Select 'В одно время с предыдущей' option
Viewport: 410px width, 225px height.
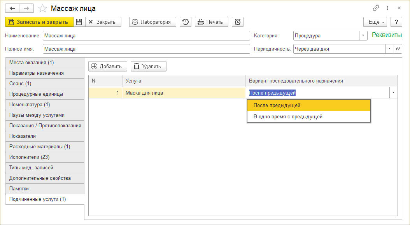coord(287,117)
